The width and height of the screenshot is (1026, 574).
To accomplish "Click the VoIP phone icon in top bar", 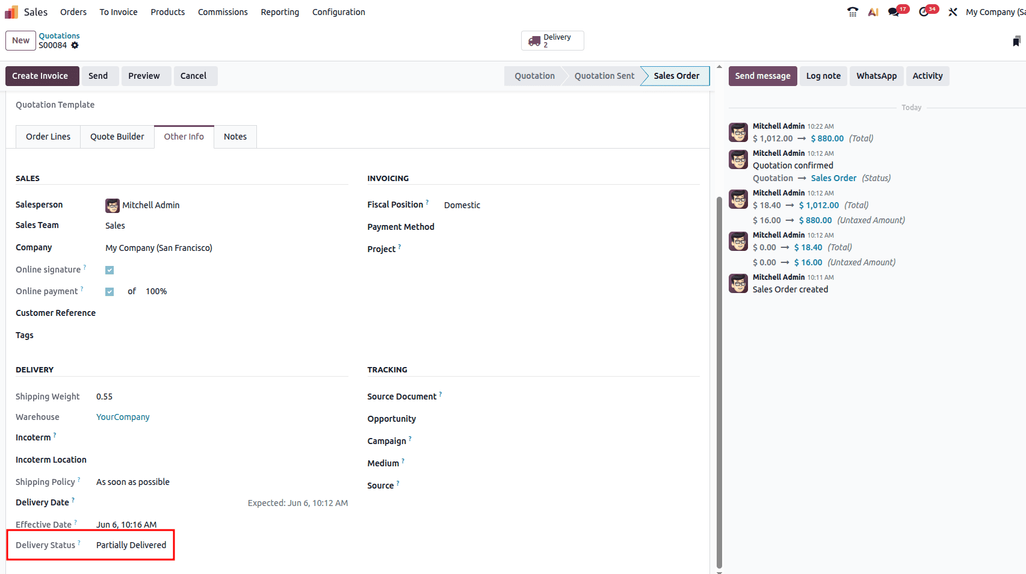I will (x=853, y=12).
